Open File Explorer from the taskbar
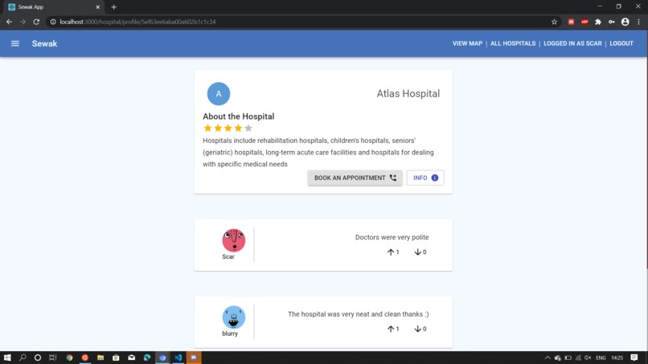 click(100, 358)
